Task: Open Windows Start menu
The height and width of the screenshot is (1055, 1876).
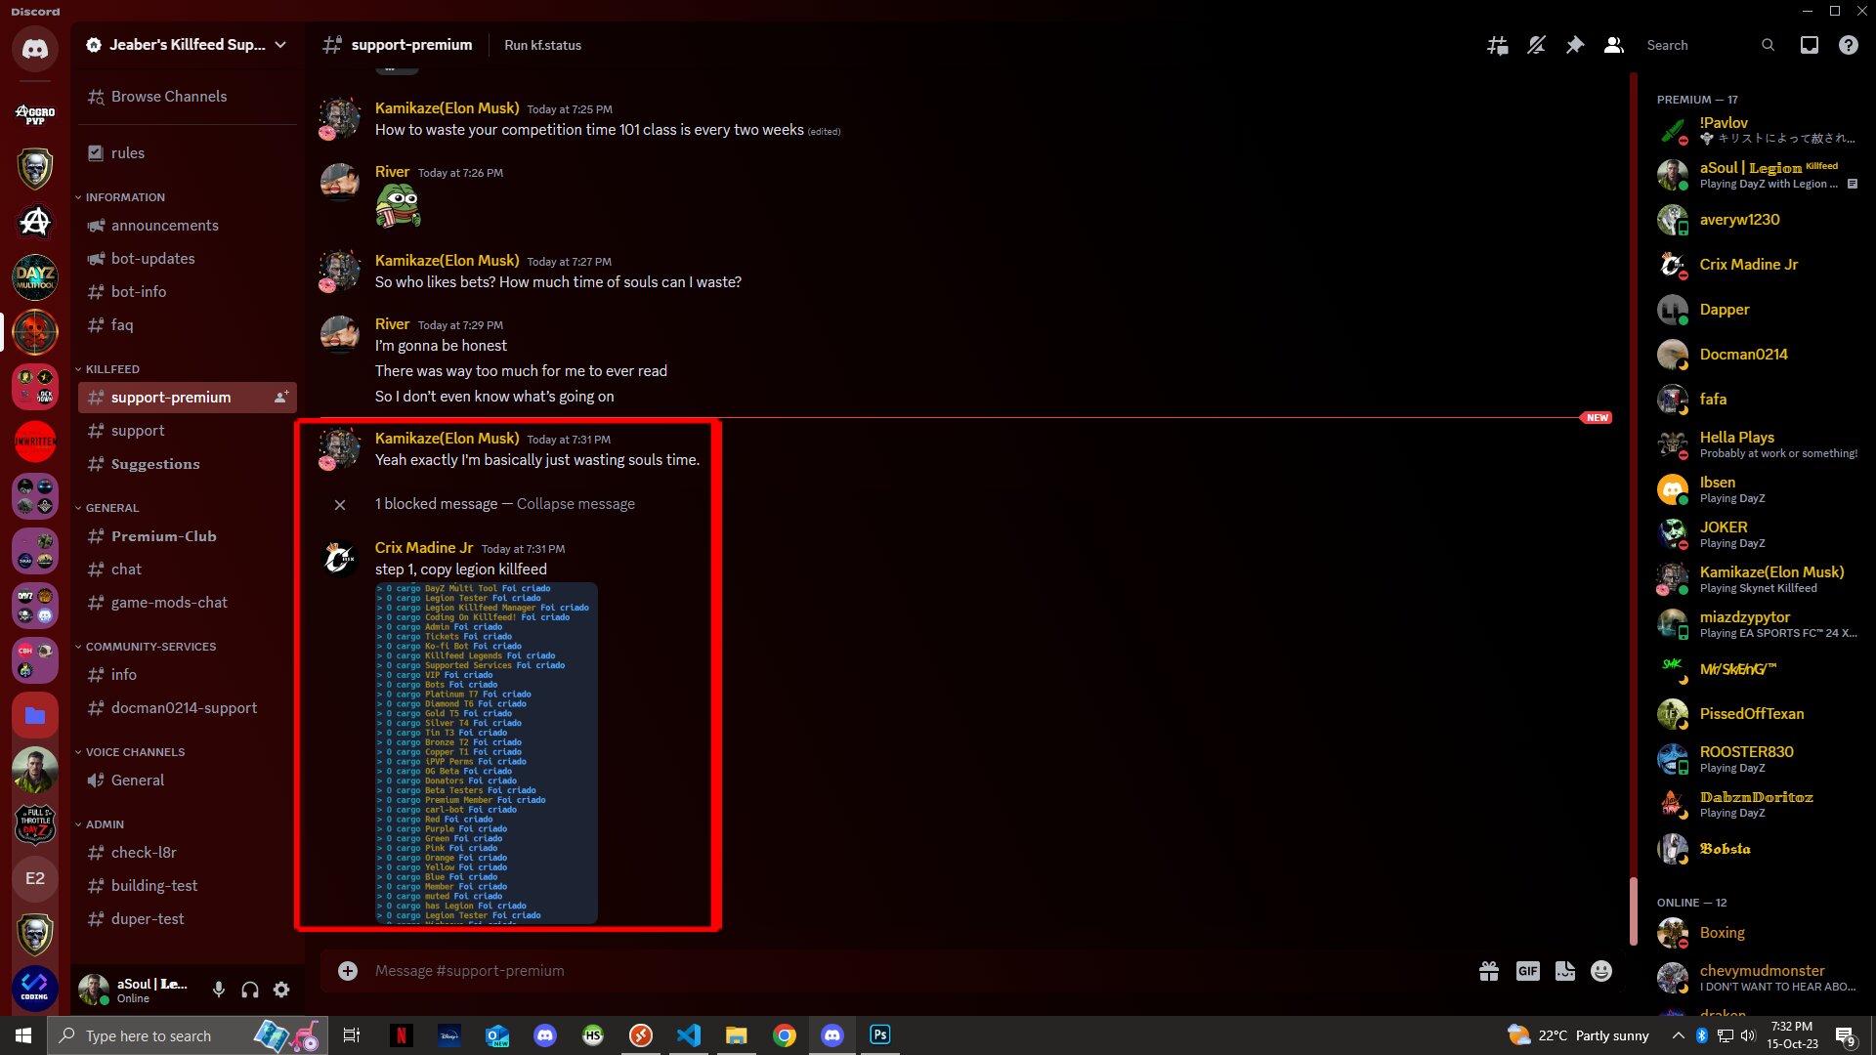Action: (23, 1035)
